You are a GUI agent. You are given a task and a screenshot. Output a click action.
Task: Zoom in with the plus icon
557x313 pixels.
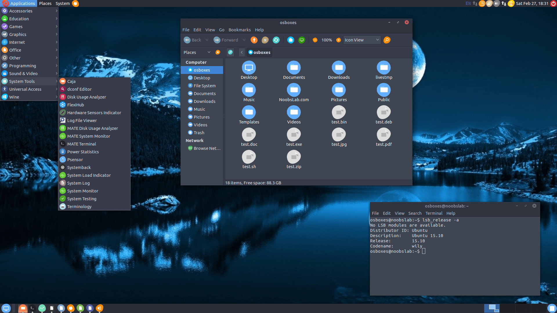point(338,40)
